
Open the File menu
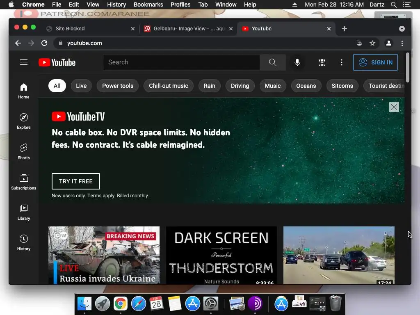click(57, 5)
